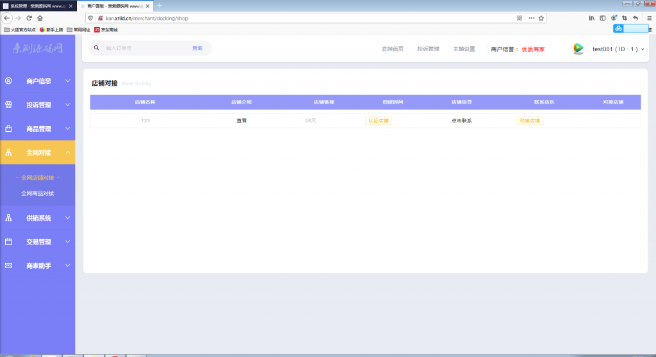Click the user avatar logo in header
The height and width of the screenshot is (357, 656).
[578, 49]
